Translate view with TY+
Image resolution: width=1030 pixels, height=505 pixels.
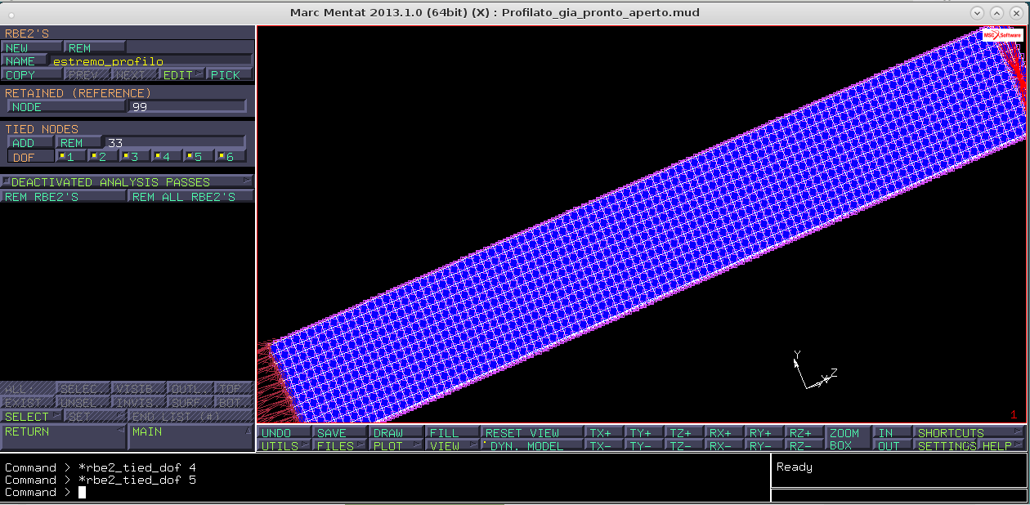point(645,433)
